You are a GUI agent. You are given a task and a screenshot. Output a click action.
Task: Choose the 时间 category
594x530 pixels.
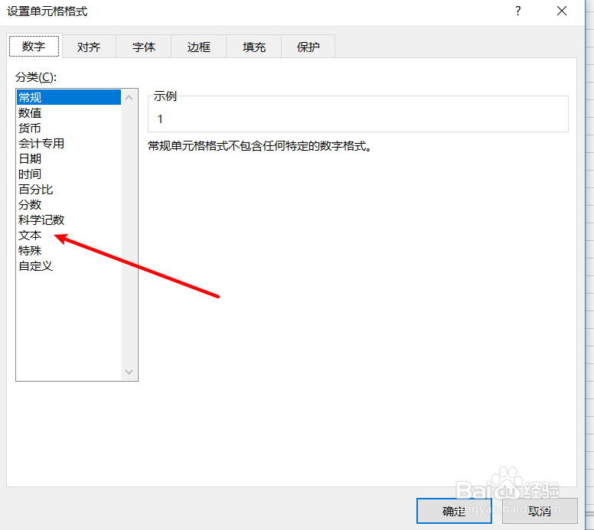pos(69,174)
